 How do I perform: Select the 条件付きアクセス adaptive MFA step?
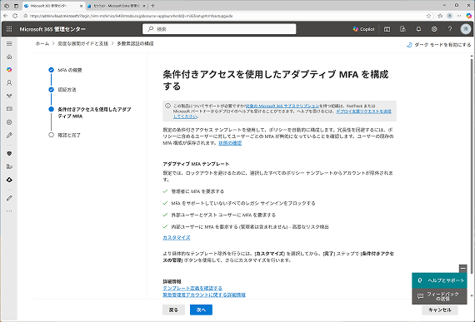[x=94, y=112]
